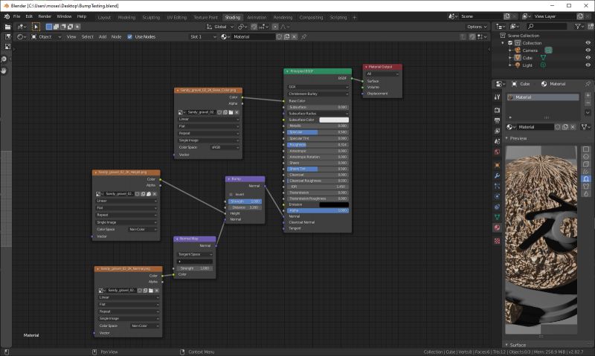Set preview shape to Hair strands
The height and width of the screenshot is (356, 595).
586,172
